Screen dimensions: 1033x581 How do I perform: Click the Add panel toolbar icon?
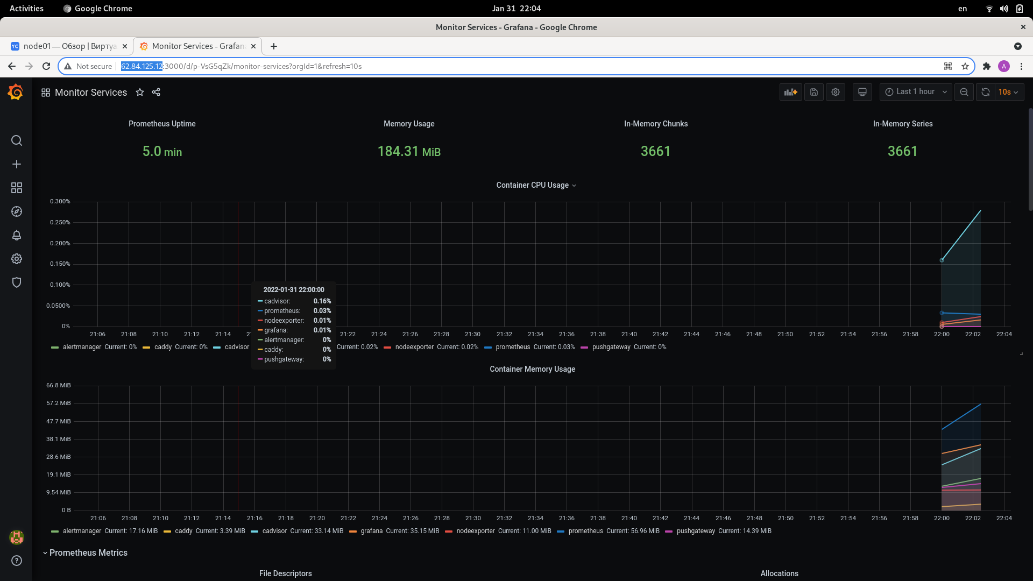point(790,92)
